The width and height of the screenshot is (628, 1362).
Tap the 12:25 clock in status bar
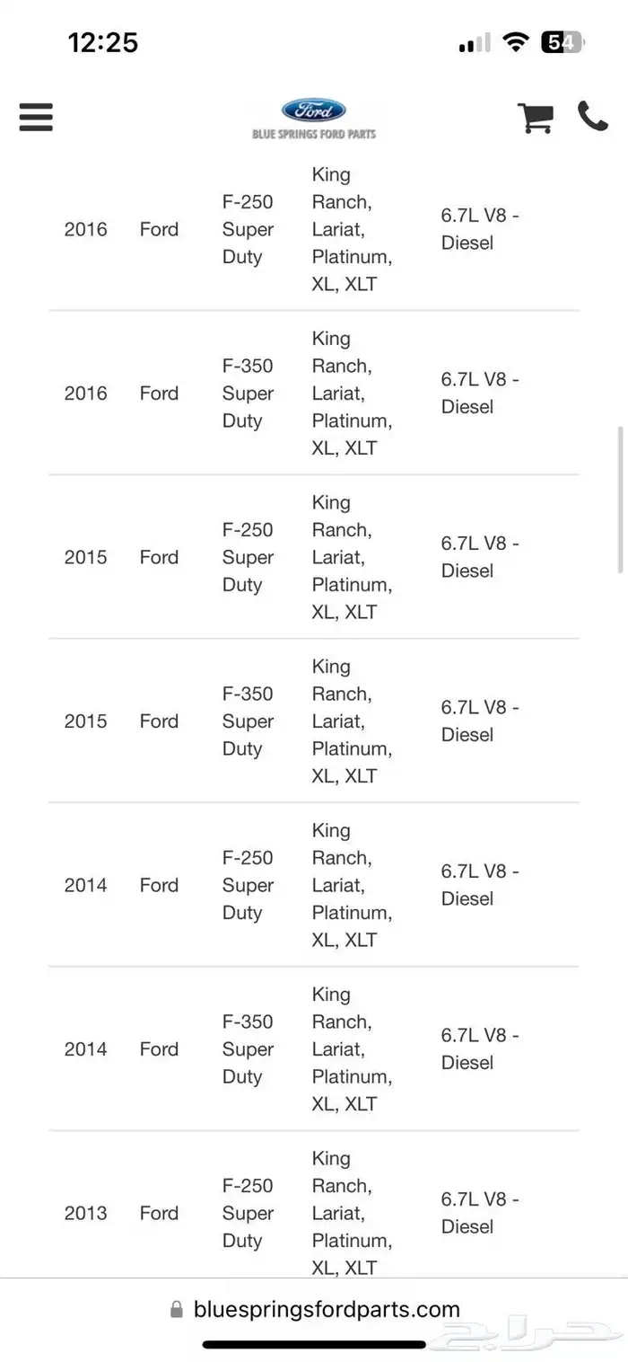(x=103, y=42)
